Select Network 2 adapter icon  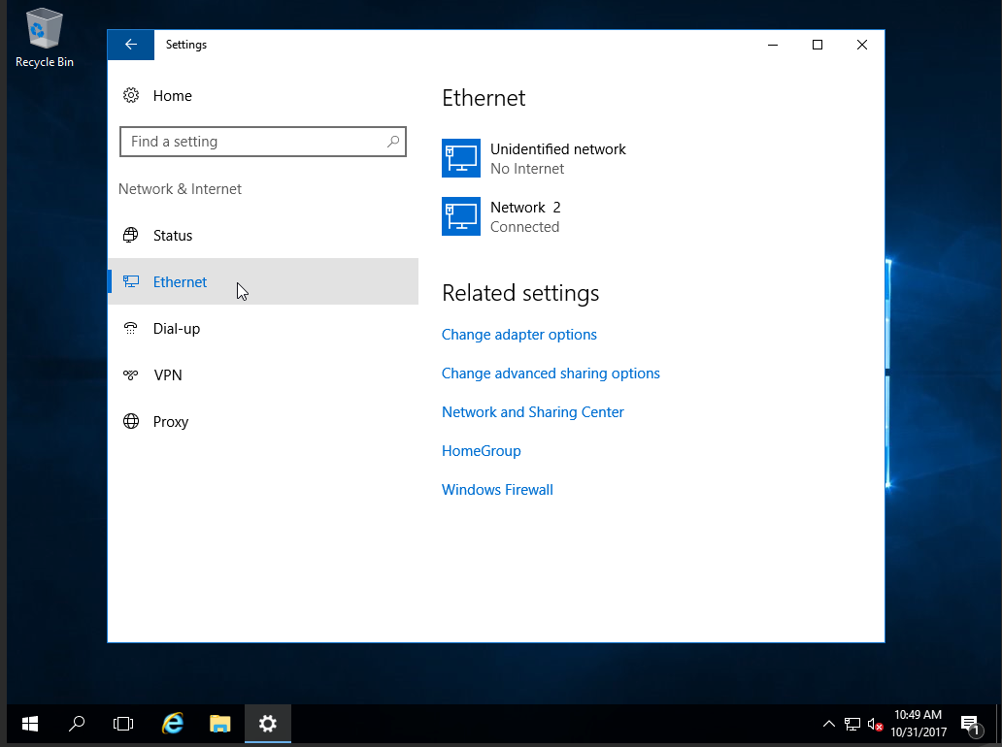(461, 216)
